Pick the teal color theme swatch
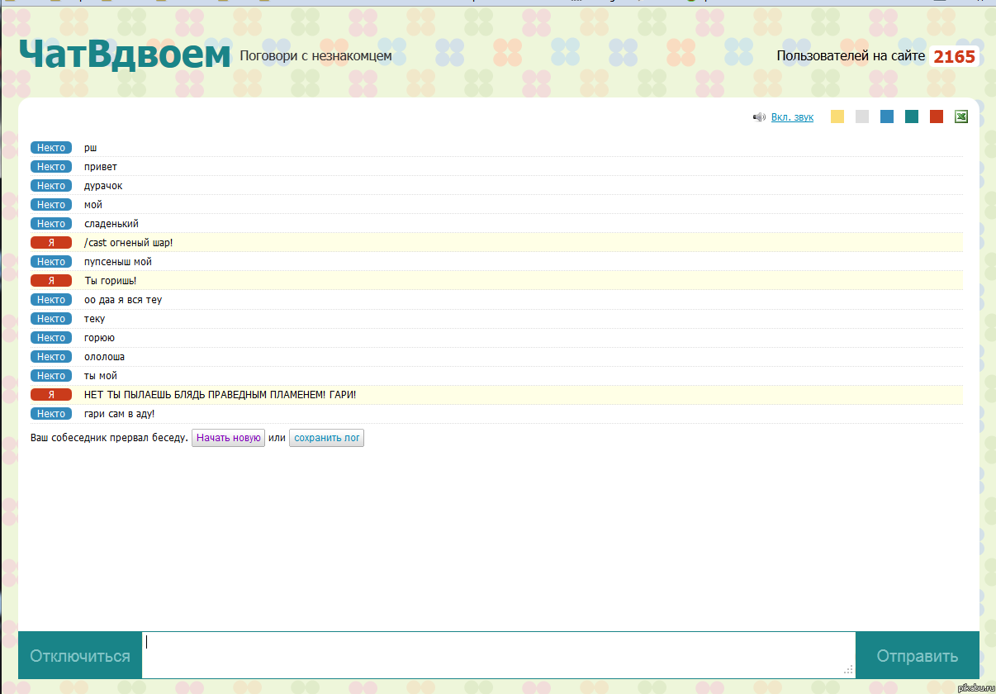 coord(912,117)
